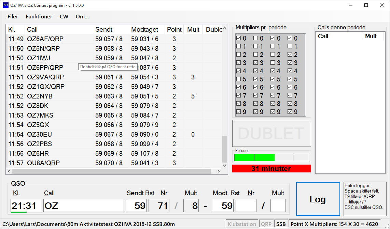Click the Perioder progress bar
The height and width of the screenshot is (229, 390).
point(271,157)
